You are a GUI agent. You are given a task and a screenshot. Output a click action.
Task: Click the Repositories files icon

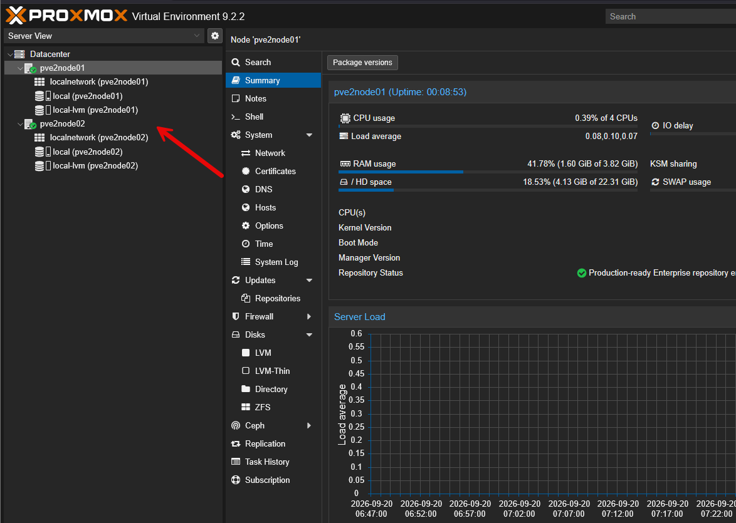pyautogui.click(x=246, y=298)
